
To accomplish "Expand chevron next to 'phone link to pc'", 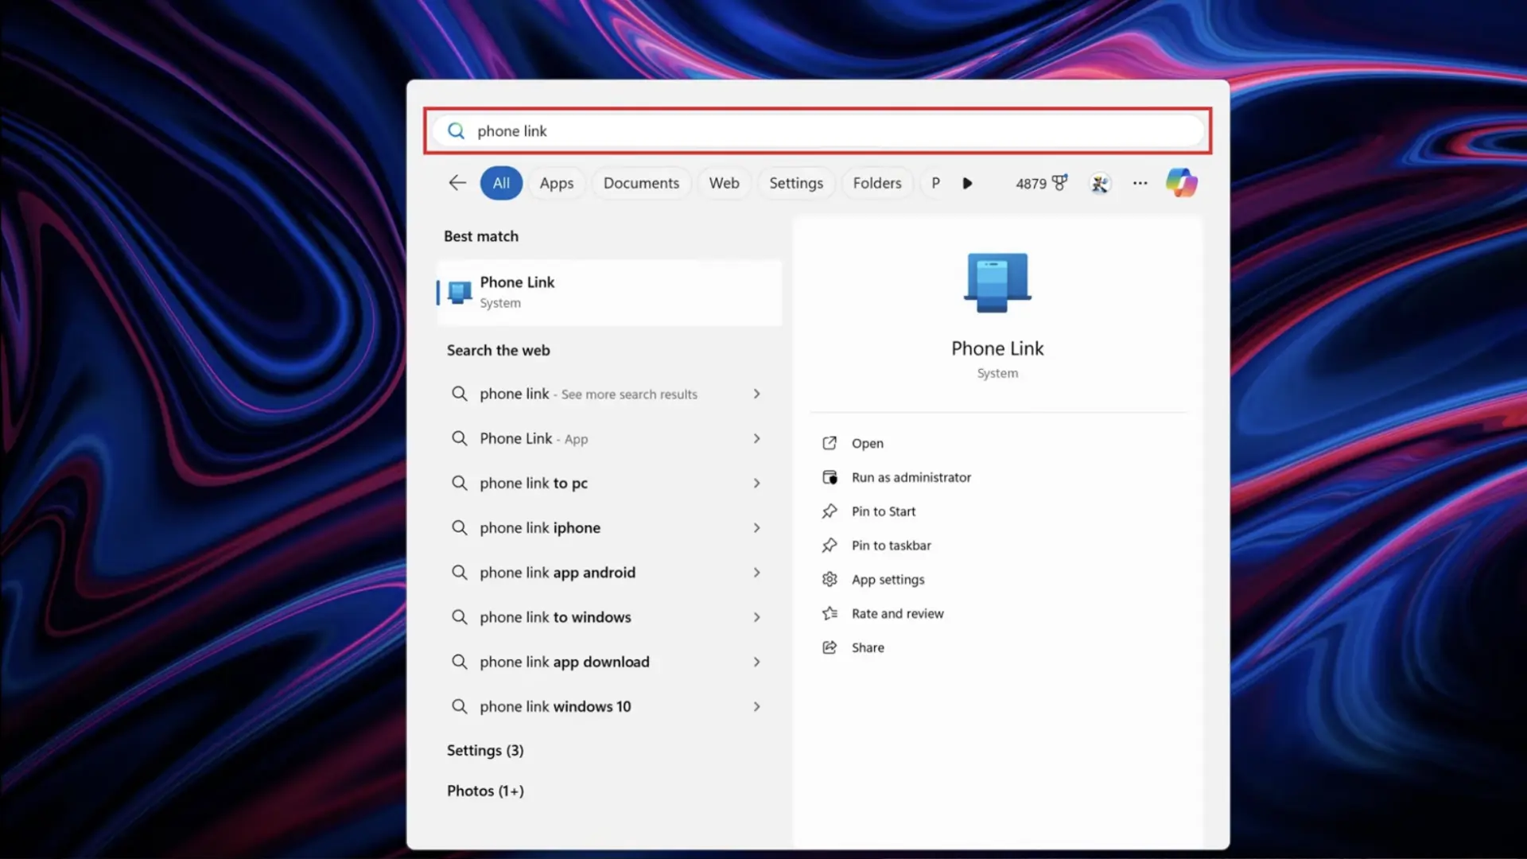I will tap(756, 483).
